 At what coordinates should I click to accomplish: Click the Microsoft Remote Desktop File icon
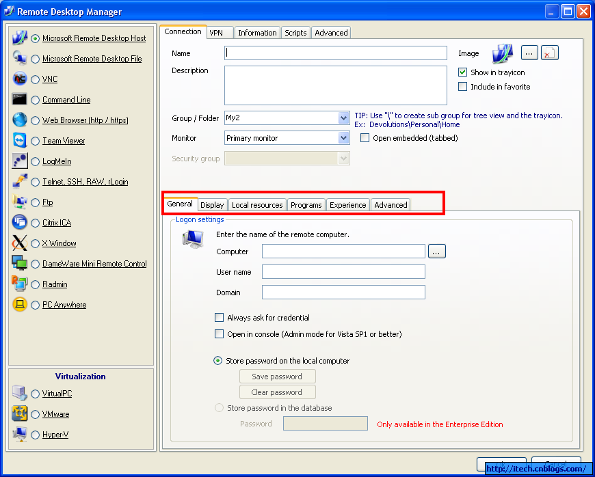click(20, 58)
